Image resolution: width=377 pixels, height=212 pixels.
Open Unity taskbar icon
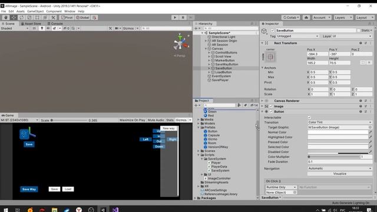pos(103,210)
